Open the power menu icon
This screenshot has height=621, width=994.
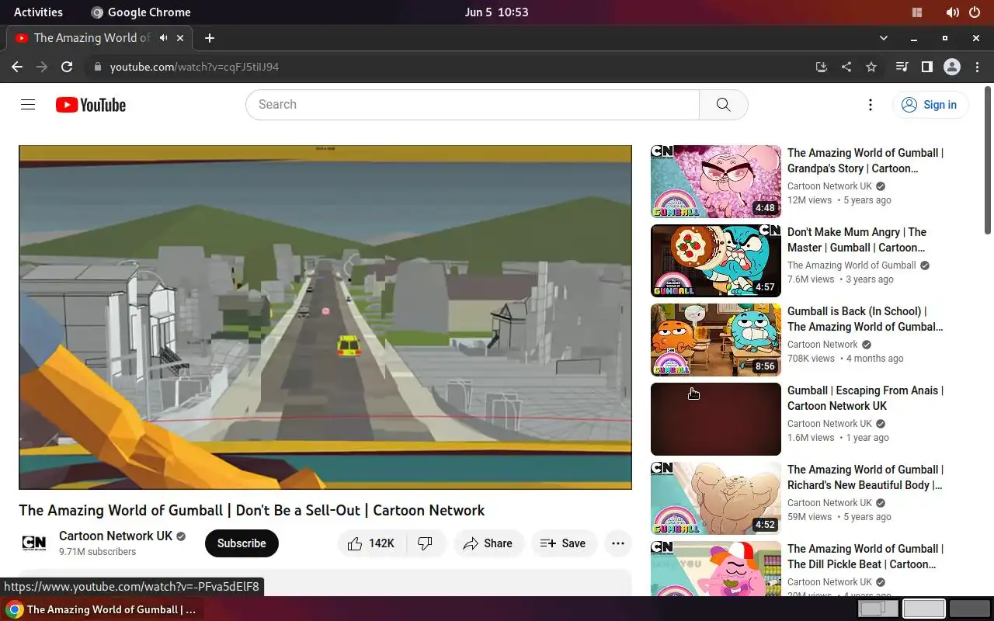click(x=975, y=12)
